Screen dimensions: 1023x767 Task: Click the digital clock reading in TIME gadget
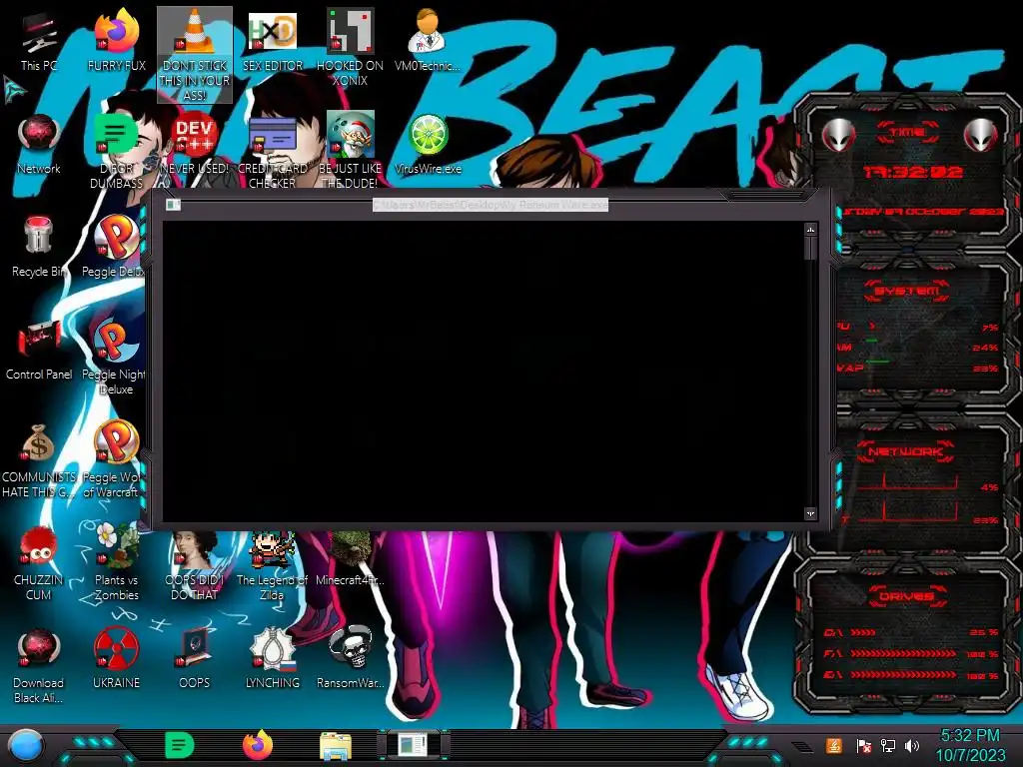pyautogui.click(x=912, y=172)
